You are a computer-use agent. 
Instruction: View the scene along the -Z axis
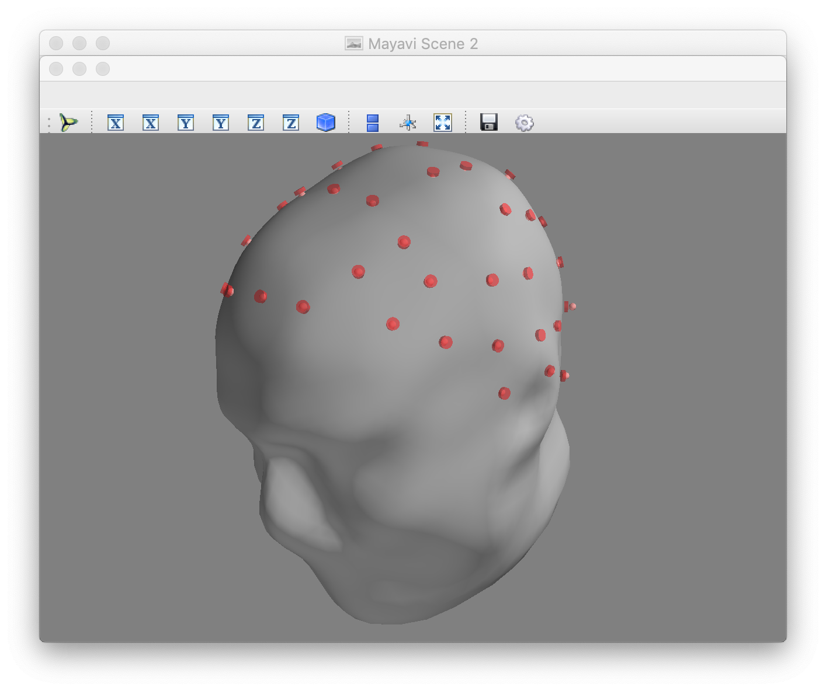tap(290, 123)
